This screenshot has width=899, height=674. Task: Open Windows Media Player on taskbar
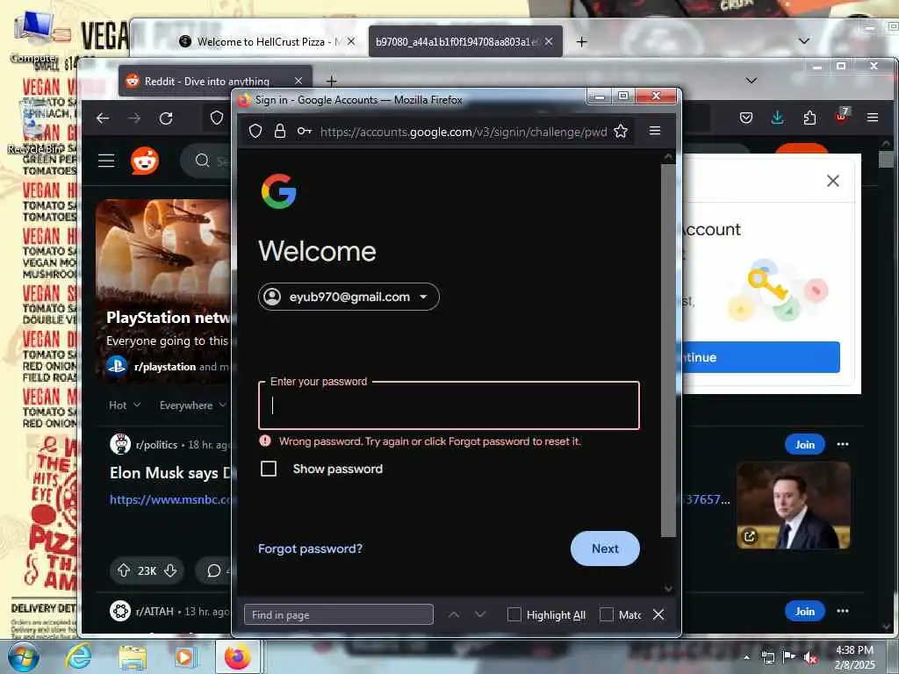[184, 657]
